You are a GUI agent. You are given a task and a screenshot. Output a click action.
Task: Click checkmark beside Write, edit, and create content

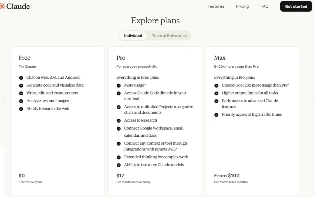(21, 93)
